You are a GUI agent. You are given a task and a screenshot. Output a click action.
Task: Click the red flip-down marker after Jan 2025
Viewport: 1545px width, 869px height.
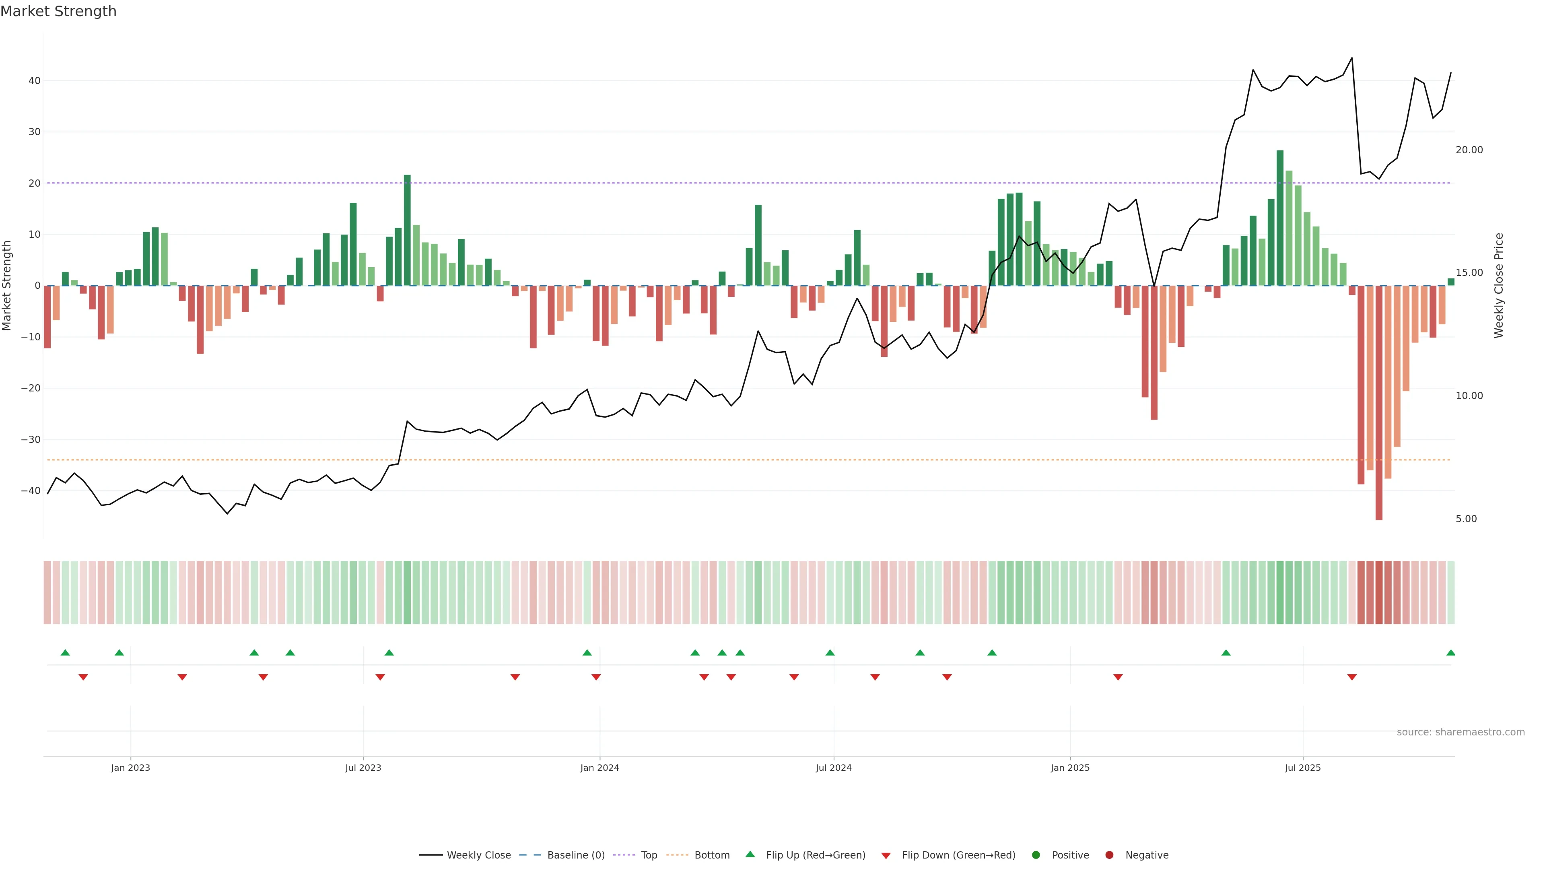click(x=1118, y=677)
